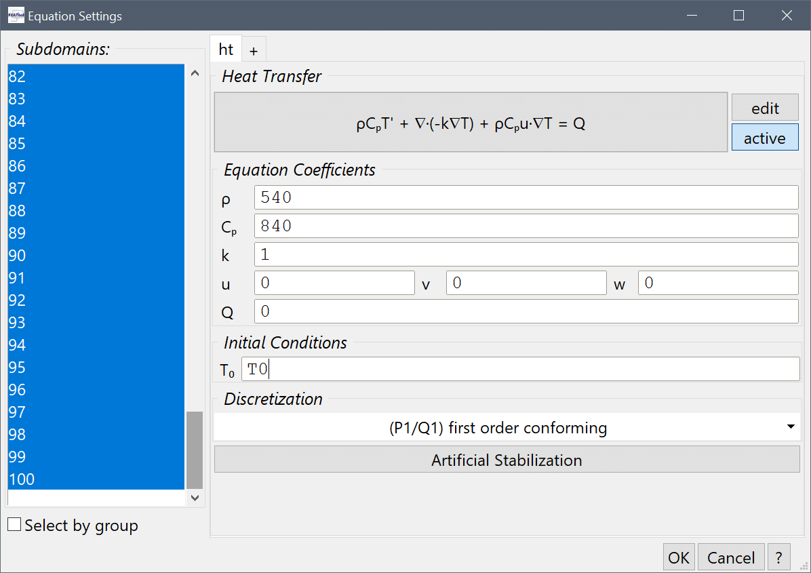
Task: Open Artificial Stabilization settings
Action: click(507, 460)
